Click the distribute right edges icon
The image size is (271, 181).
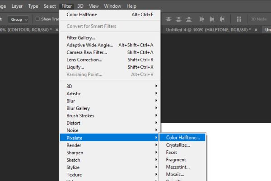click(222, 19)
